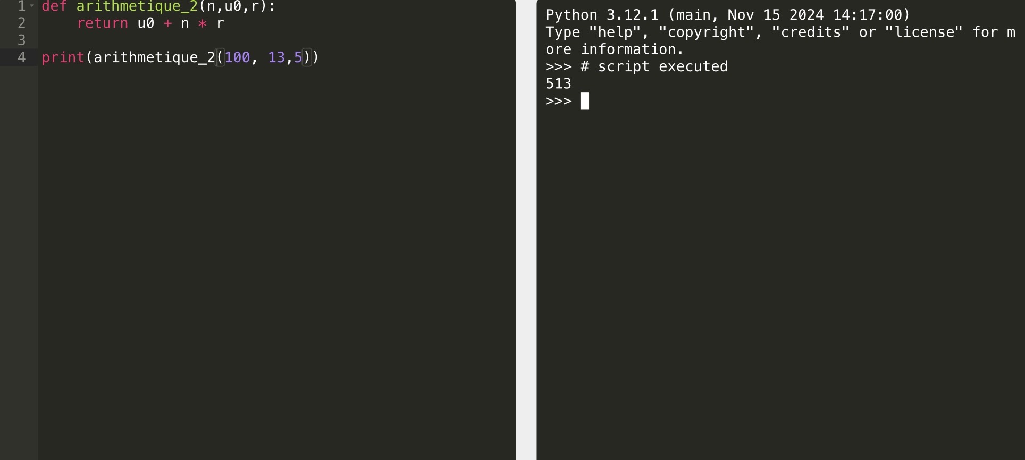Place cursor on empty line 3 in the editor
The image size is (1025, 460).
tap(159, 40)
